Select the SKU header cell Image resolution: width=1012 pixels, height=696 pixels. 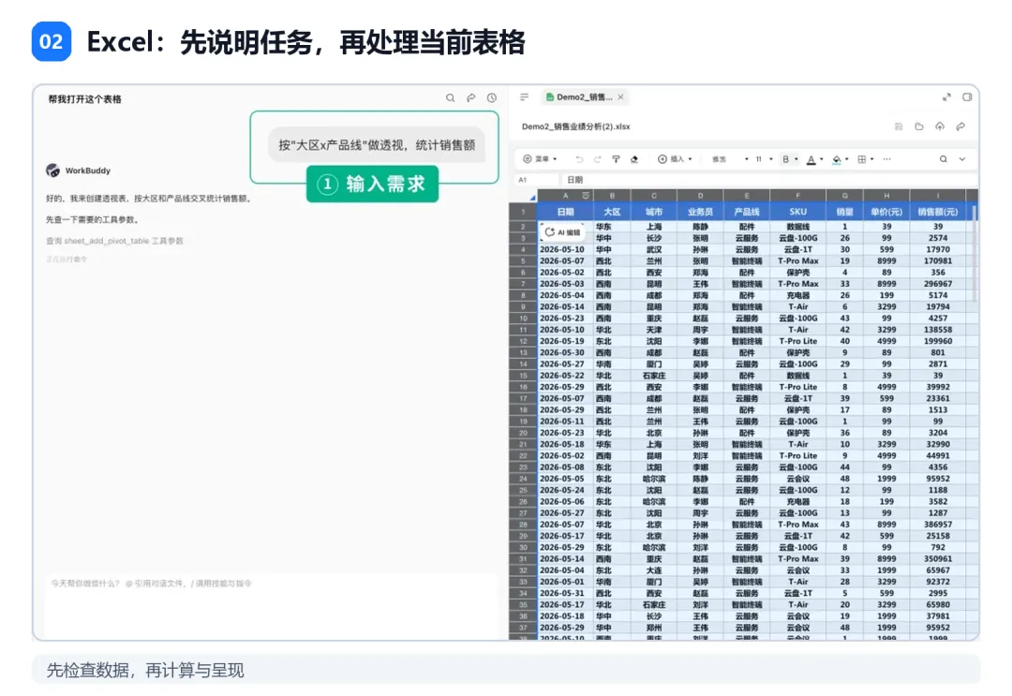797,212
